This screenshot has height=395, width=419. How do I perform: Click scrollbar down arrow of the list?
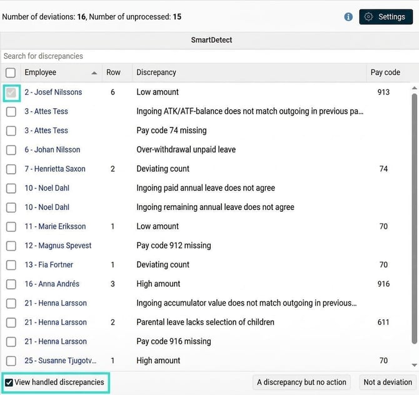click(415, 365)
